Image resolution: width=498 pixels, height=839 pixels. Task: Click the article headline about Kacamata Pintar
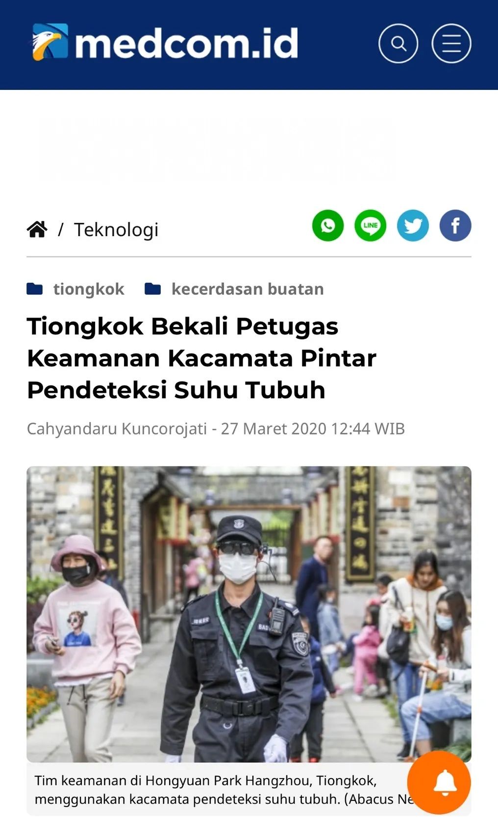tap(201, 358)
